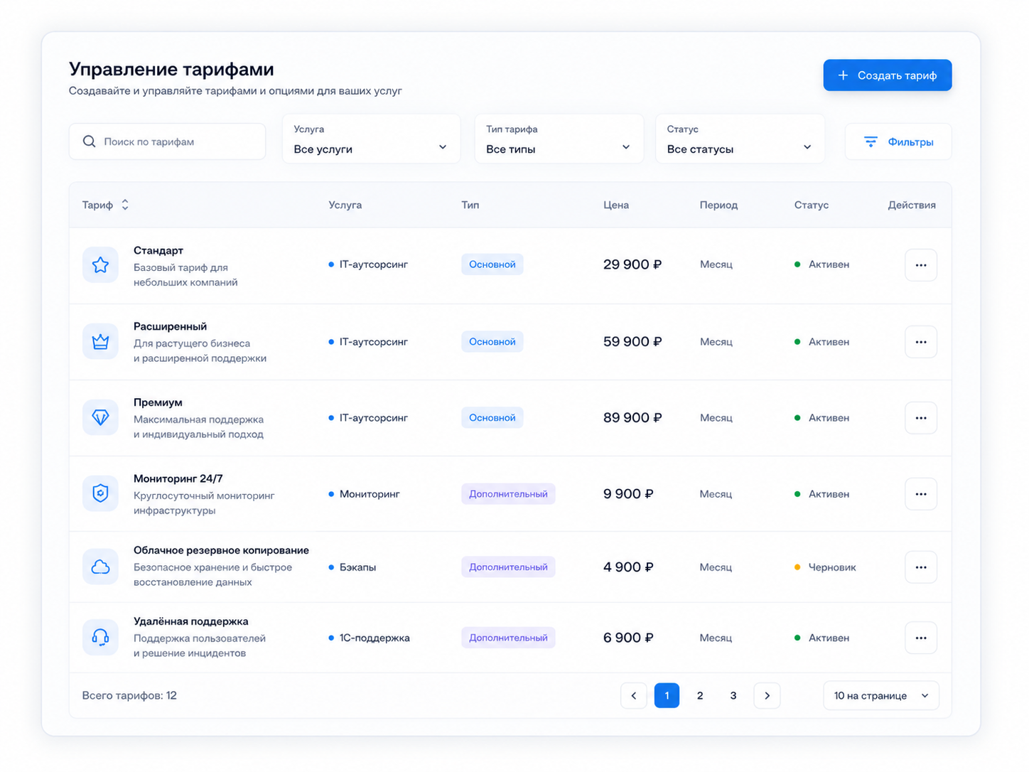Image resolution: width=1029 pixels, height=772 pixels.
Task: Click the Мониторинг service cell
Action: 364,494
